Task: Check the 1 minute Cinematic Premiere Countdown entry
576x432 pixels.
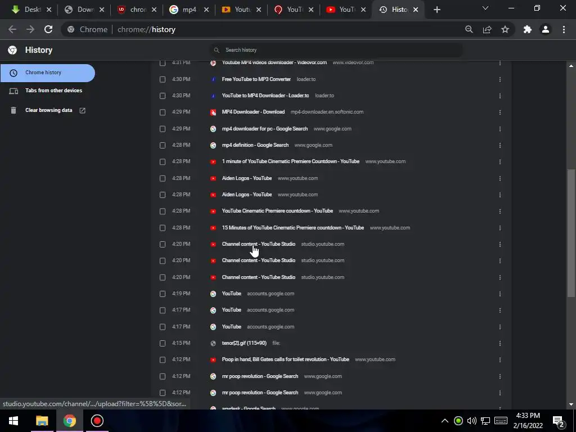Action: 163,161
